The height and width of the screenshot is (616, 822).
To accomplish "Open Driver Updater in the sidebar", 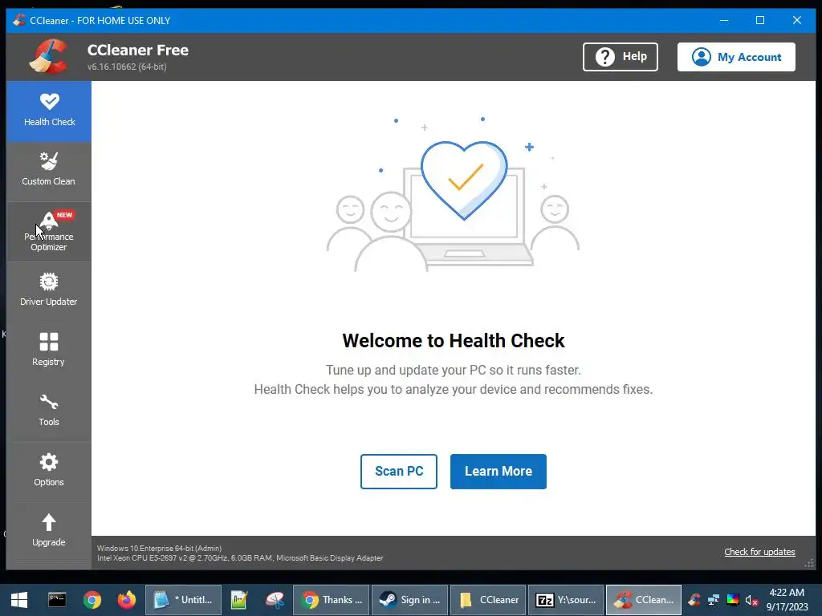I will tap(49, 290).
